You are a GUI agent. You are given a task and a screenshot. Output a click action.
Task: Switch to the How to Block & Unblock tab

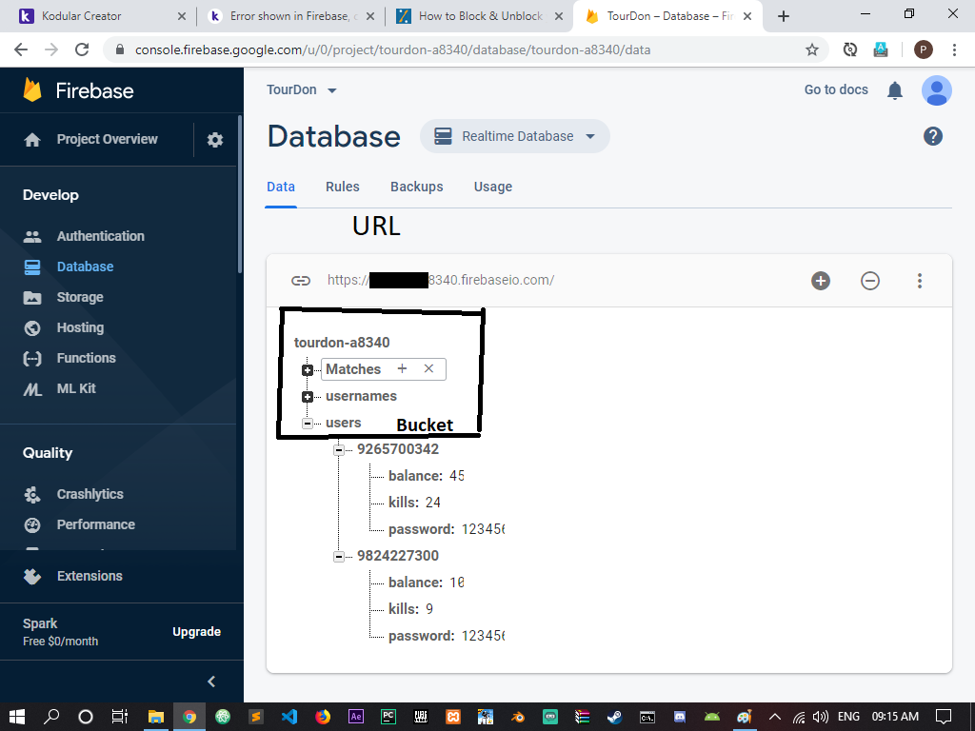[x=477, y=16]
